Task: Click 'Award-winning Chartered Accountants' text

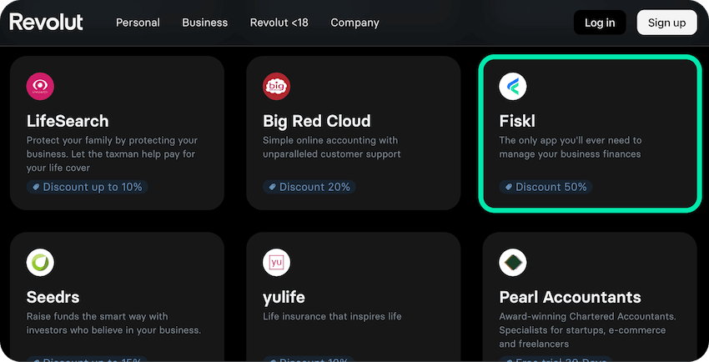Action: (x=587, y=330)
